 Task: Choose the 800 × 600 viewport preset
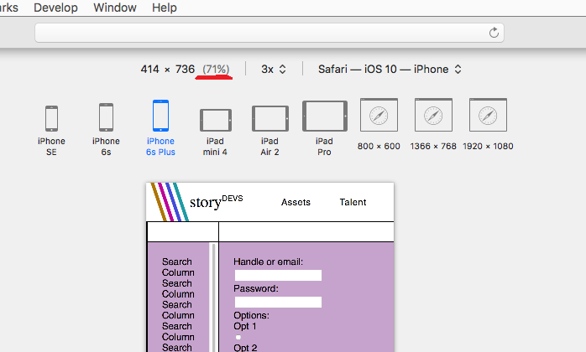[379, 115]
